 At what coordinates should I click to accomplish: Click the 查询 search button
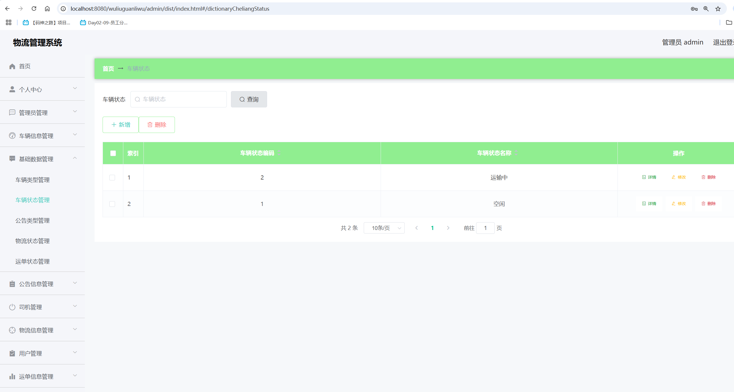pyautogui.click(x=249, y=99)
